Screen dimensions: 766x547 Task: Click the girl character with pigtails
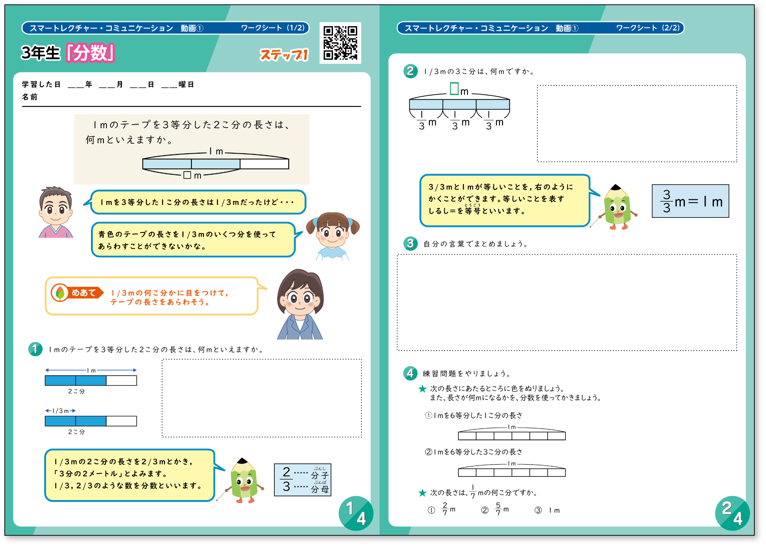(333, 236)
